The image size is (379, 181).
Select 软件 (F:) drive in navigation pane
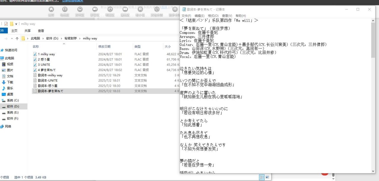click(12, 119)
